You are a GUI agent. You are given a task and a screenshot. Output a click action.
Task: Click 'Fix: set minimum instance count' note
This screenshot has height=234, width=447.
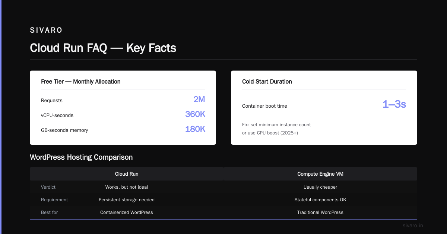[x=276, y=125]
